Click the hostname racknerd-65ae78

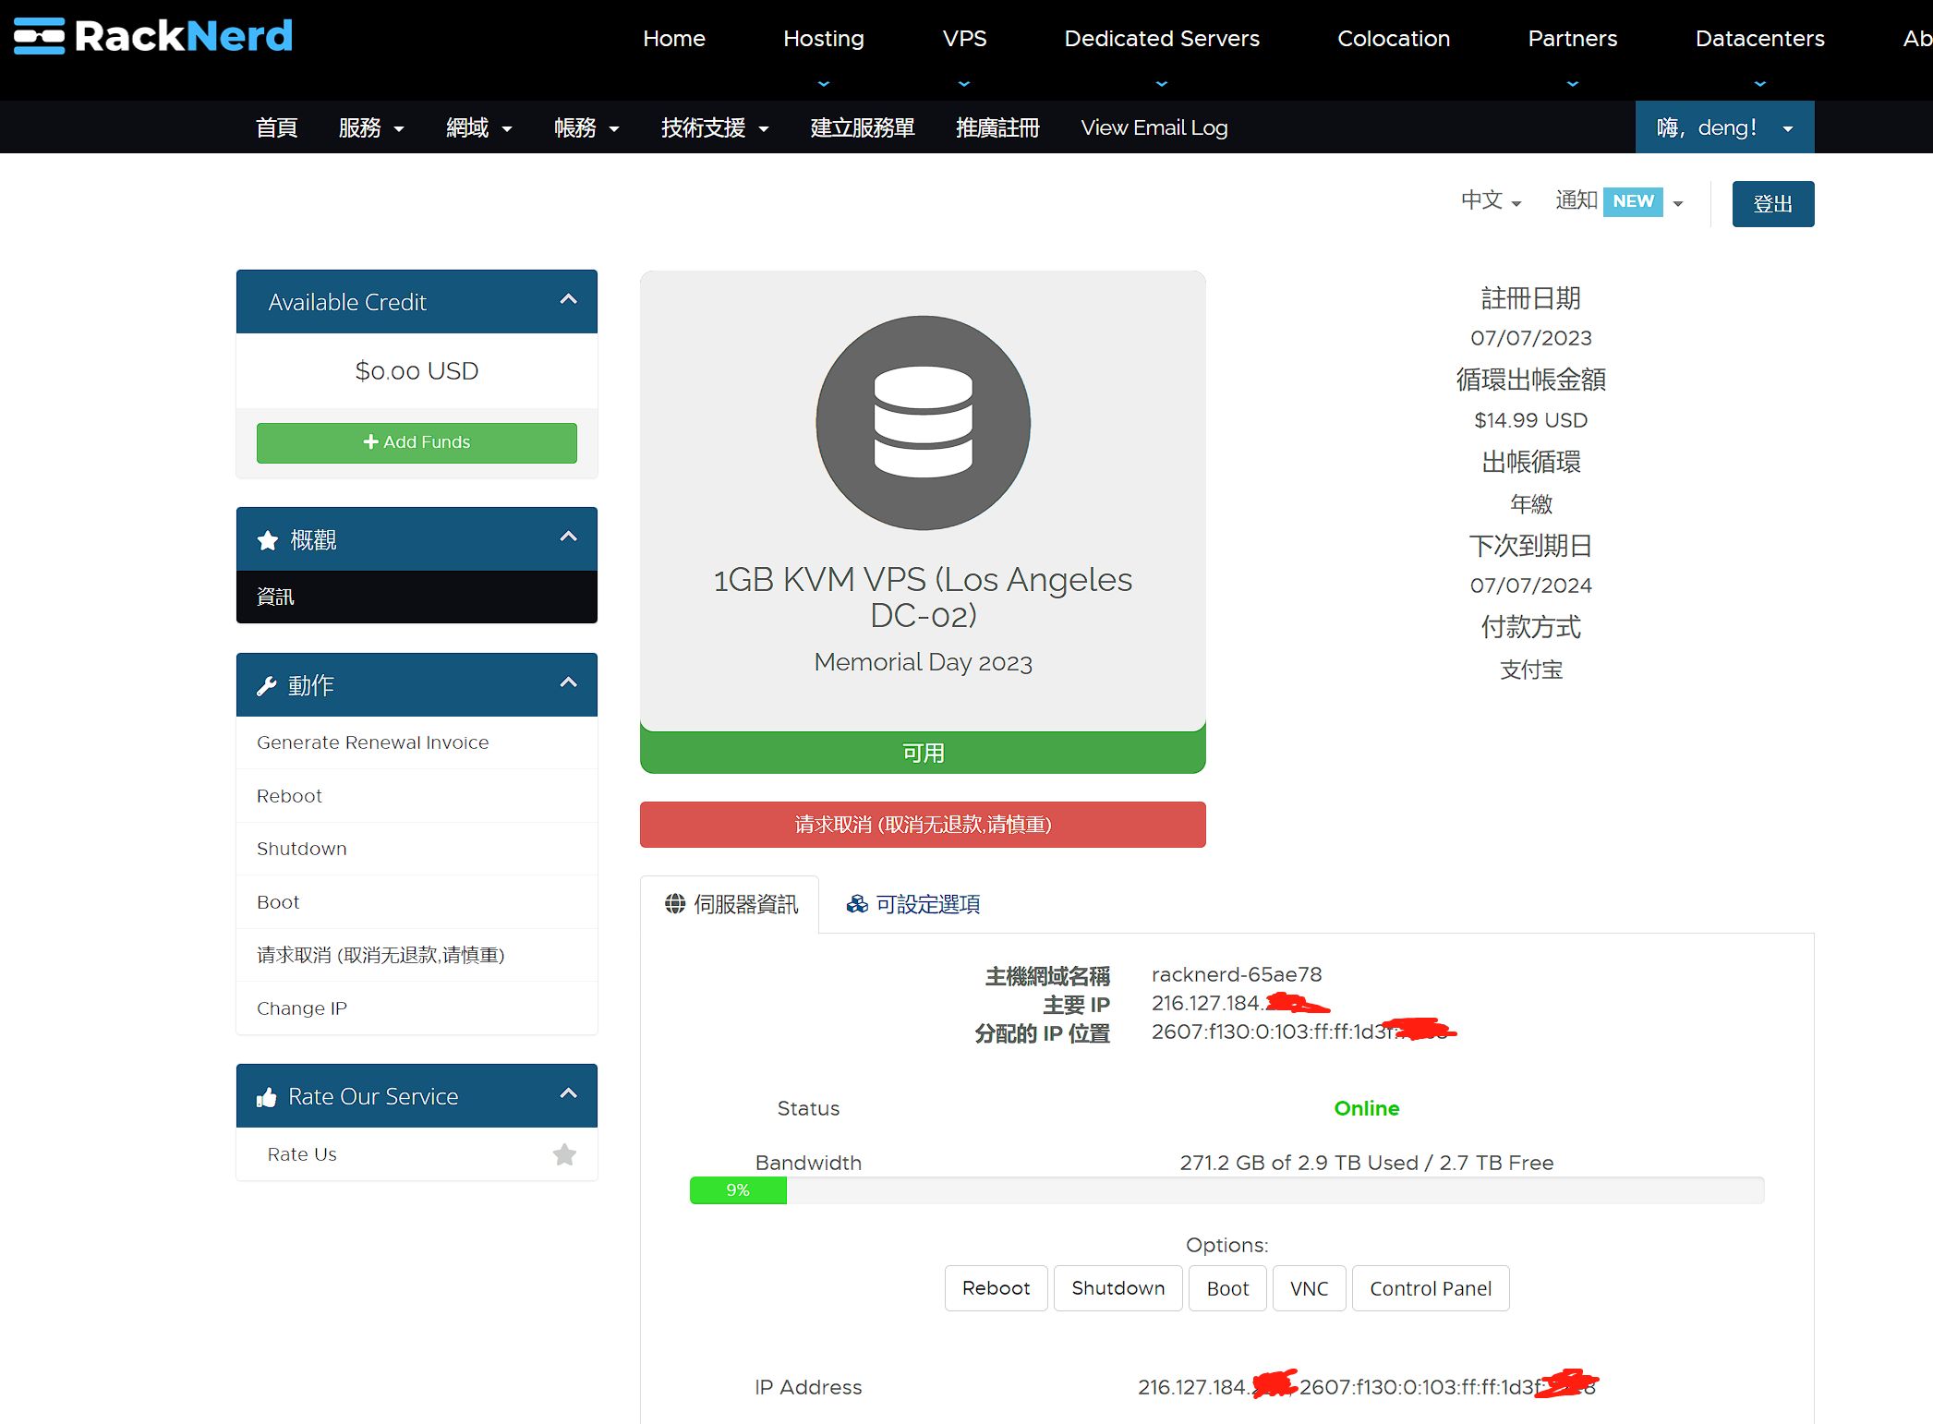1237,974
